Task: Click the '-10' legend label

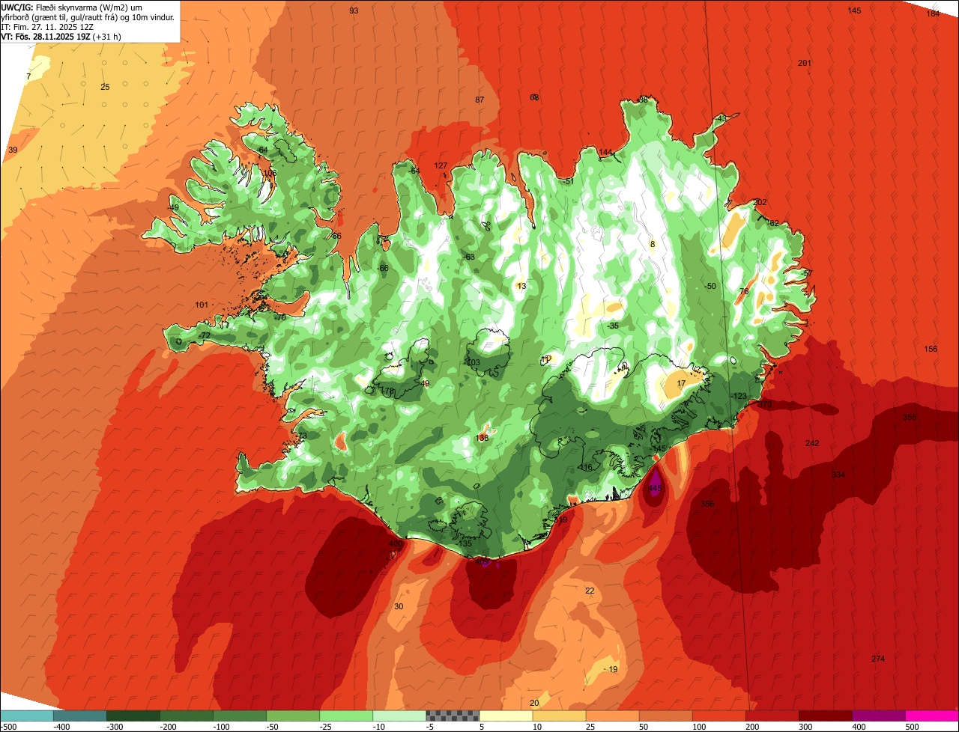Action: point(379,726)
